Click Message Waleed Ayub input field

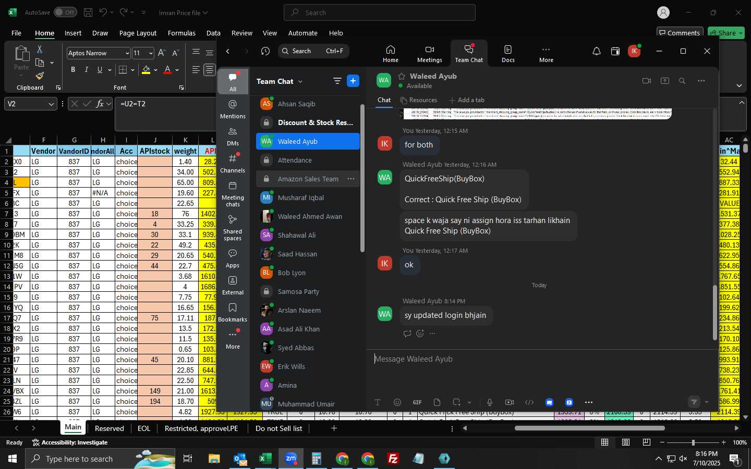click(x=541, y=359)
